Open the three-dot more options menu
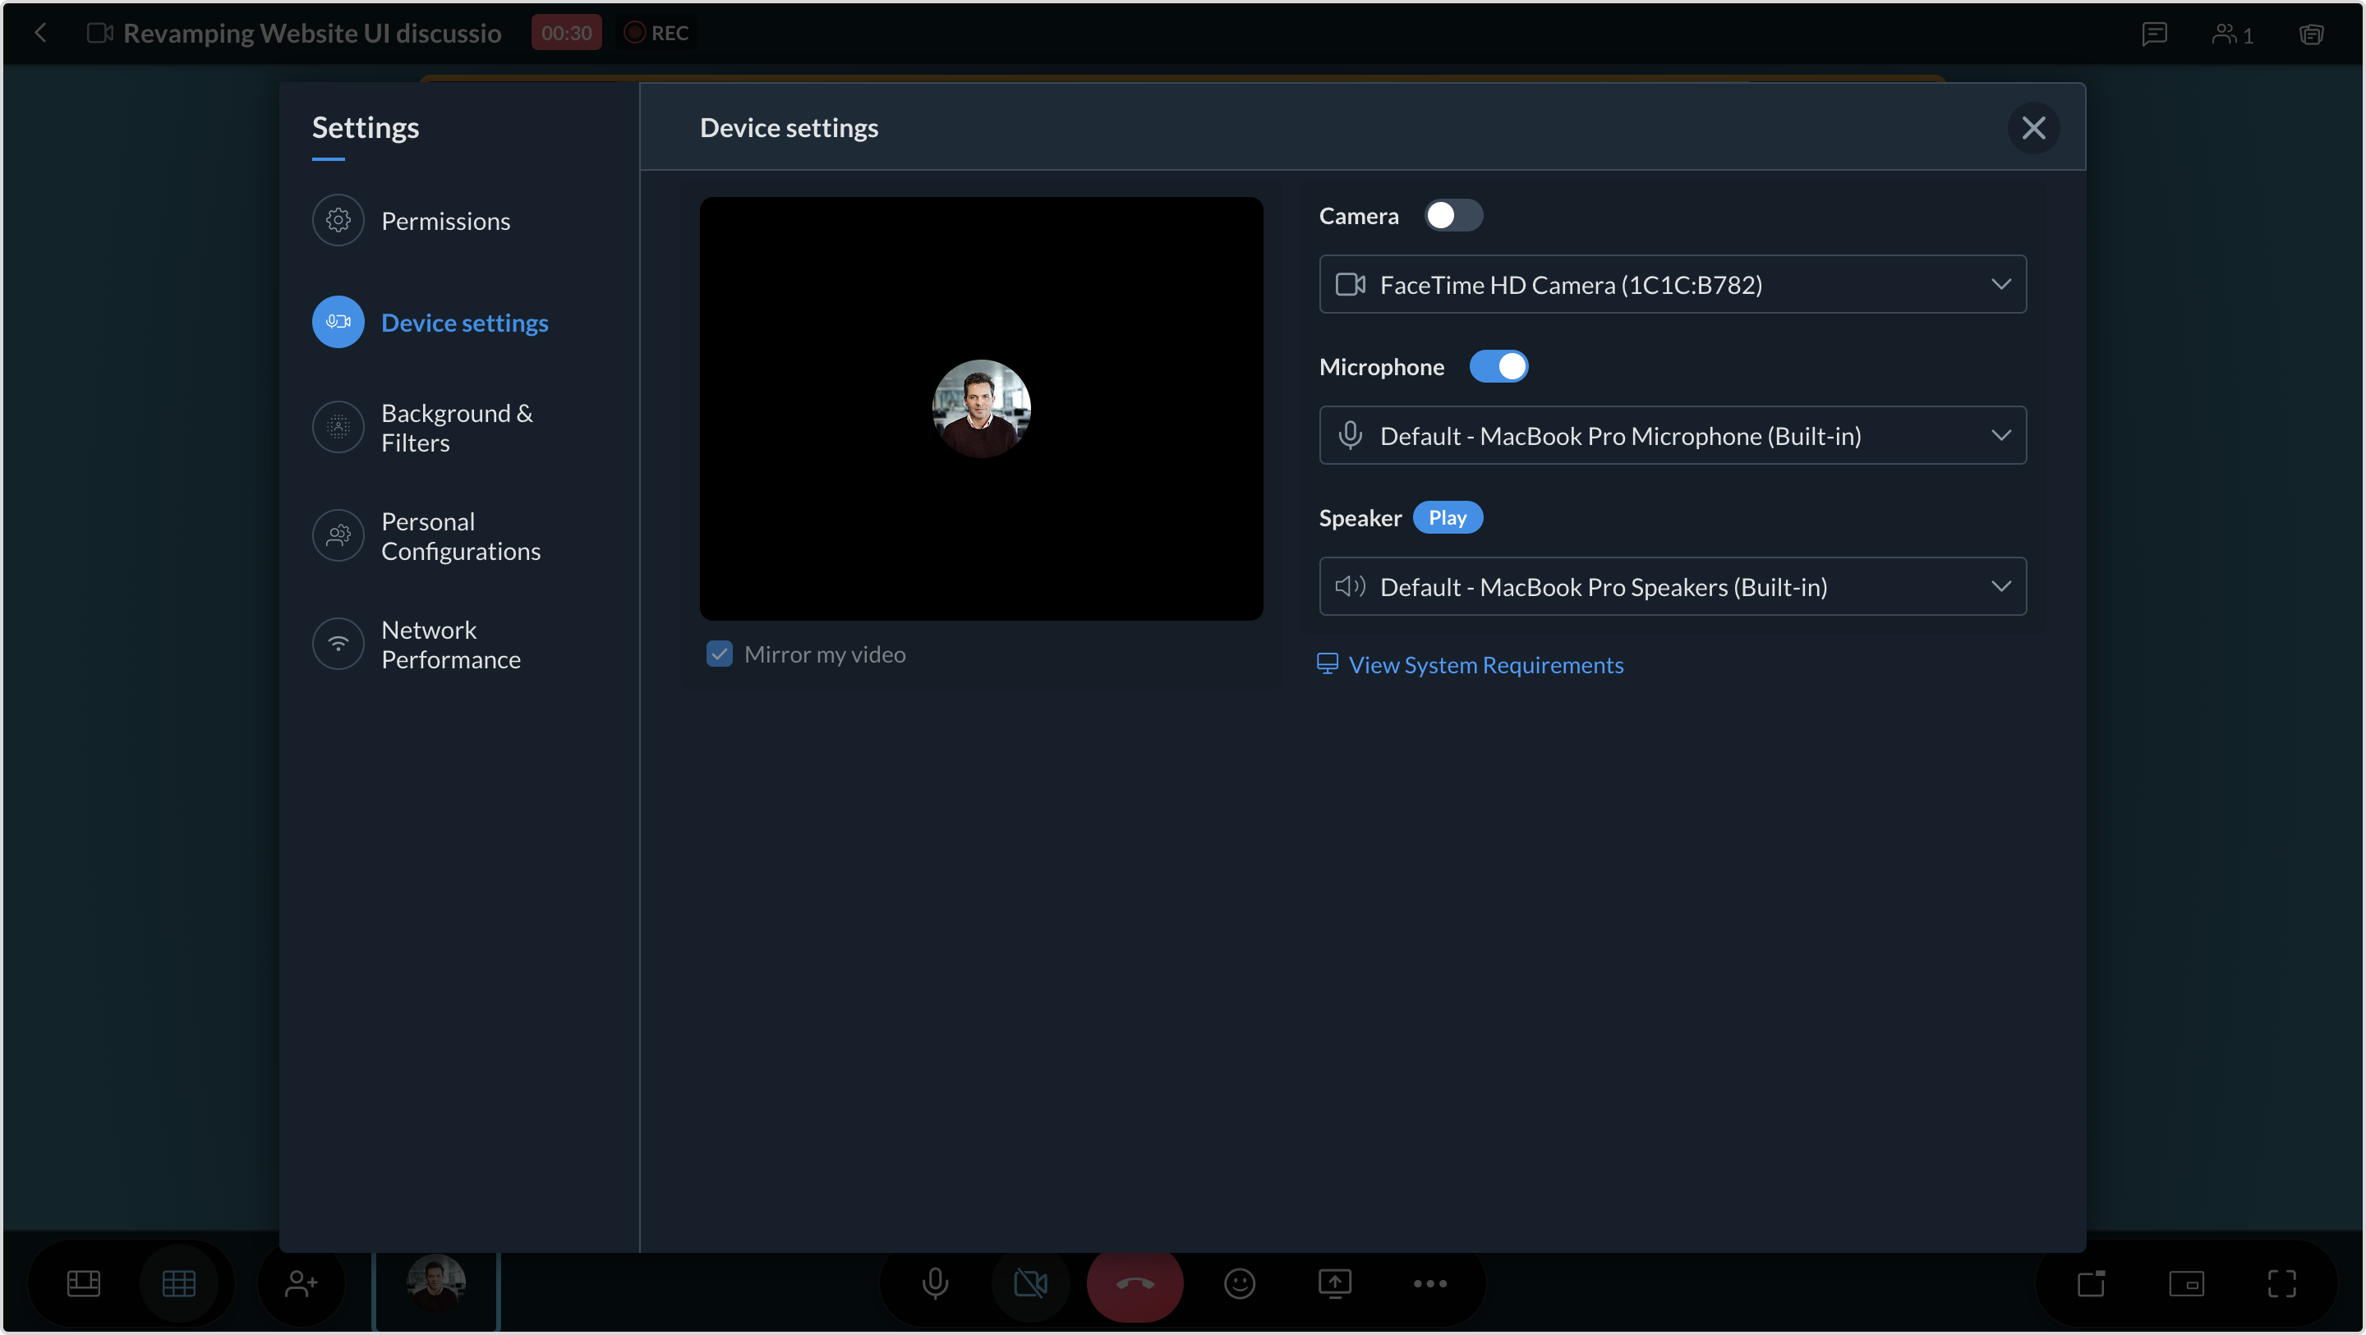The height and width of the screenshot is (1335, 2366). pyautogui.click(x=1430, y=1282)
